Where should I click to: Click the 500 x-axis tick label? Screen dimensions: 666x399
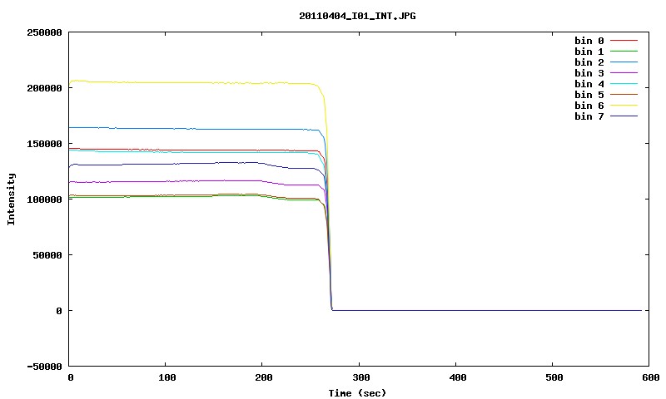tap(554, 377)
